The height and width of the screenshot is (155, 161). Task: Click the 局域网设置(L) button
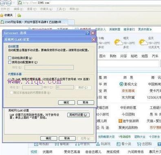tap(78, 115)
